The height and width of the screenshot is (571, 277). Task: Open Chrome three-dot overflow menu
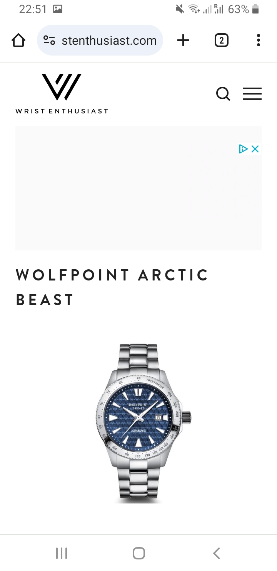(x=259, y=40)
